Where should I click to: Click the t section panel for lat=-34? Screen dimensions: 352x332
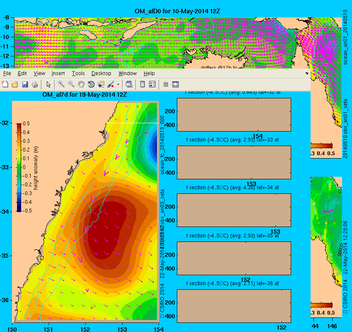(x=234, y=210)
